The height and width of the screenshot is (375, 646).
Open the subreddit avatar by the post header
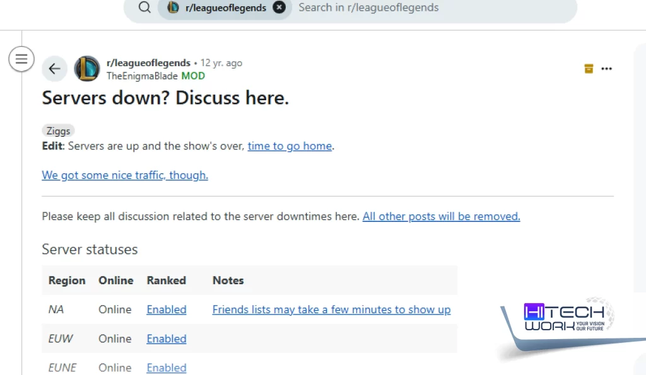click(x=86, y=68)
